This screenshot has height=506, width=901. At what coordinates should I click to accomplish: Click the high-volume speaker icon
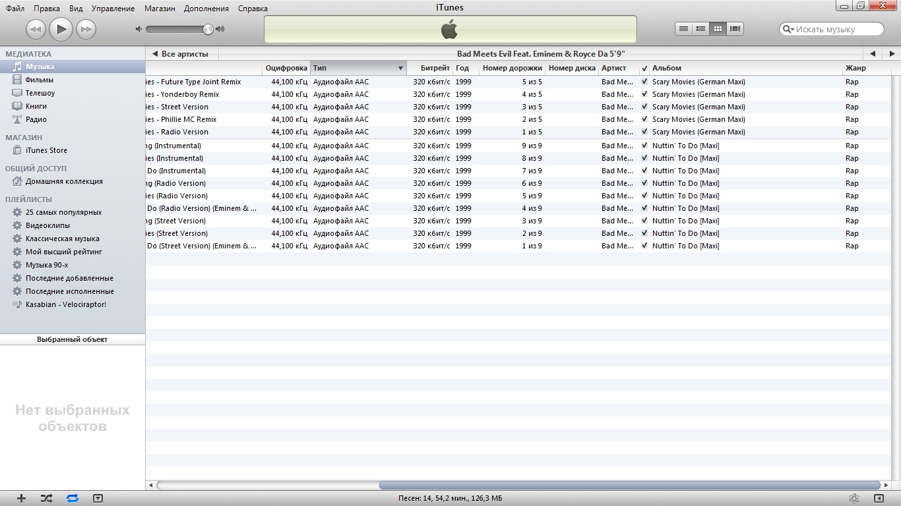point(220,29)
